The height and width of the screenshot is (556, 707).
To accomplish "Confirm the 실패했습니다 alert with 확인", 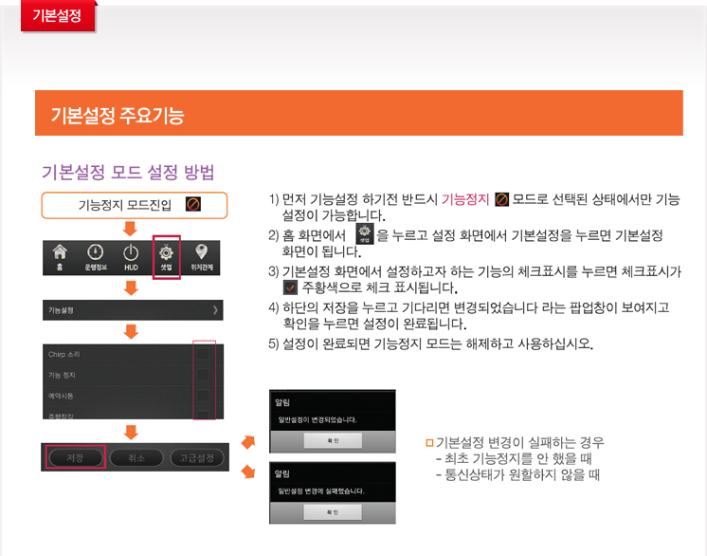I will (333, 512).
